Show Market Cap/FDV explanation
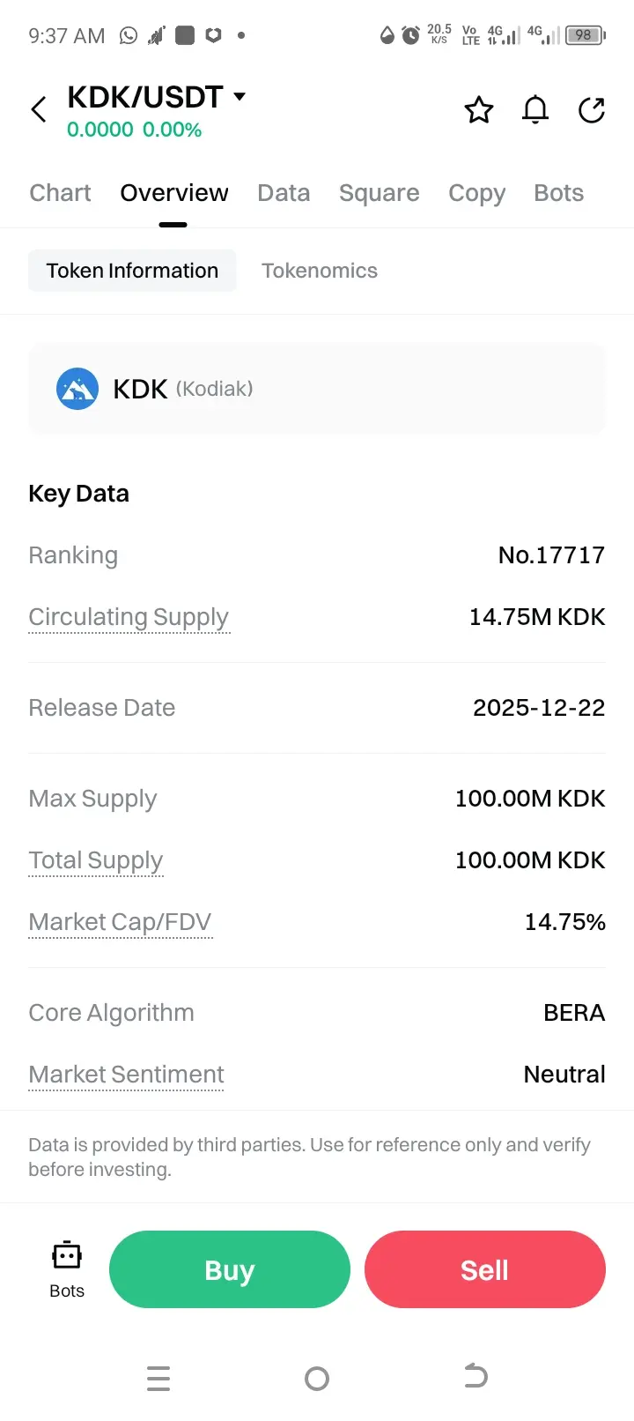 120,922
